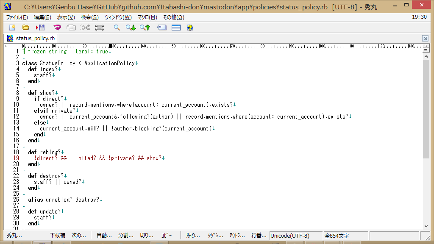Open the 検索(S) menu
This screenshot has height=244, width=434.
[89, 17]
